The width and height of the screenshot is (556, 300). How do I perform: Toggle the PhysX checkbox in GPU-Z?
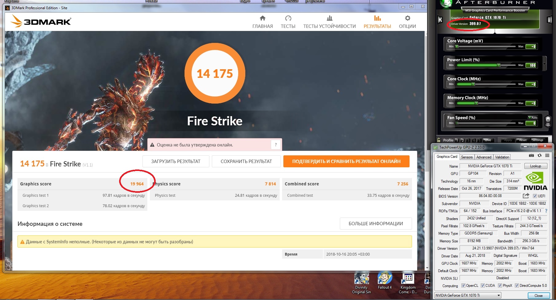500,286
